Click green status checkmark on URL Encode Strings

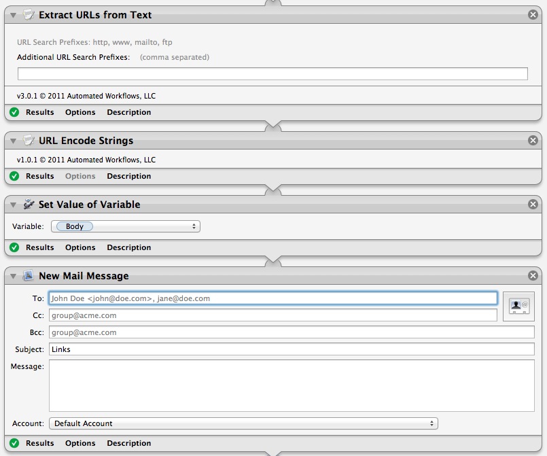point(14,176)
